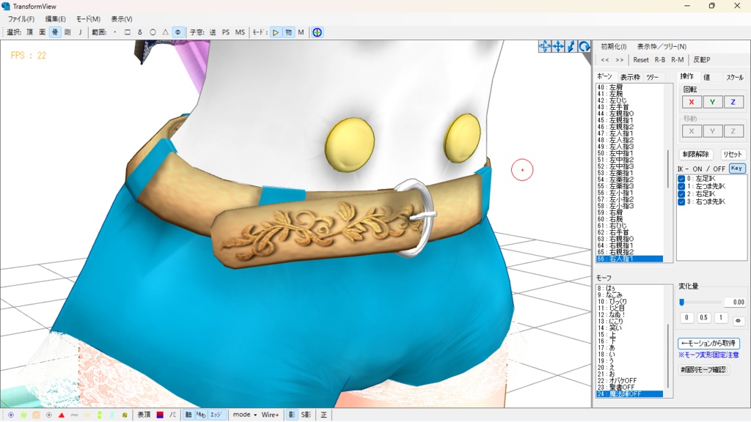751x422 pixels.
Task: Open the MS sub-window
Action: pyautogui.click(x=240, y=32)
